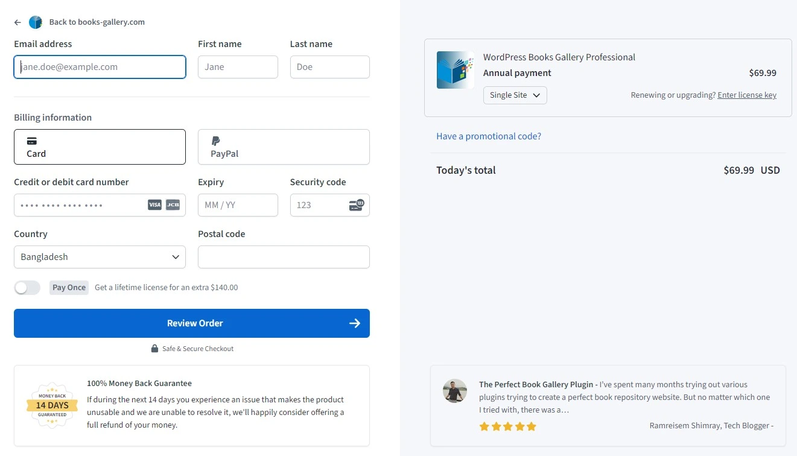Click the arrow icon on Review Order button
The width and height of the screenshot is (797, 456).
(355, 323)
